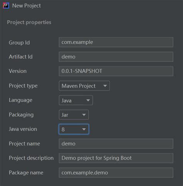Open the Packaging dropdown arrow
The width and height of the screenshot is (183, 186).
point(84,115)
